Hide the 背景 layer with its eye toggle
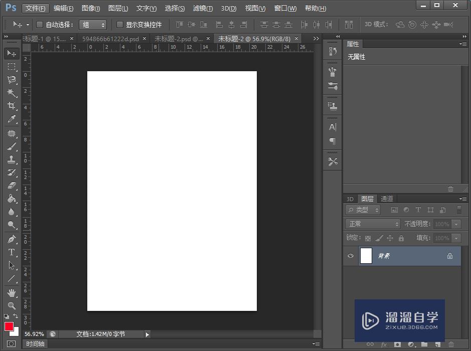 pos(350,256)
